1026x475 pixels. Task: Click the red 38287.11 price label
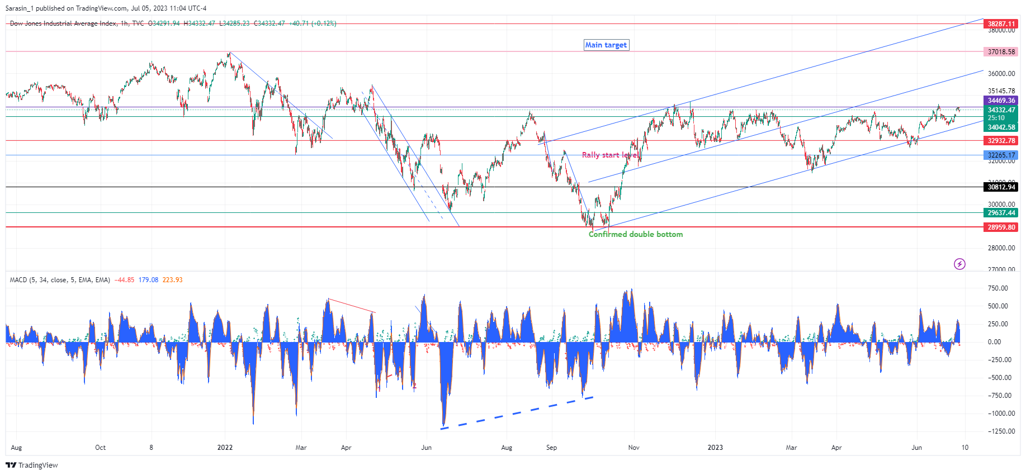coord(1001,24)
